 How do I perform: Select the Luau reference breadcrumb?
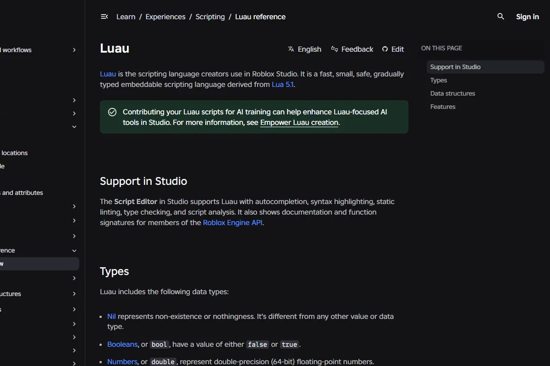pyautogui.click(x=260, y=16)
